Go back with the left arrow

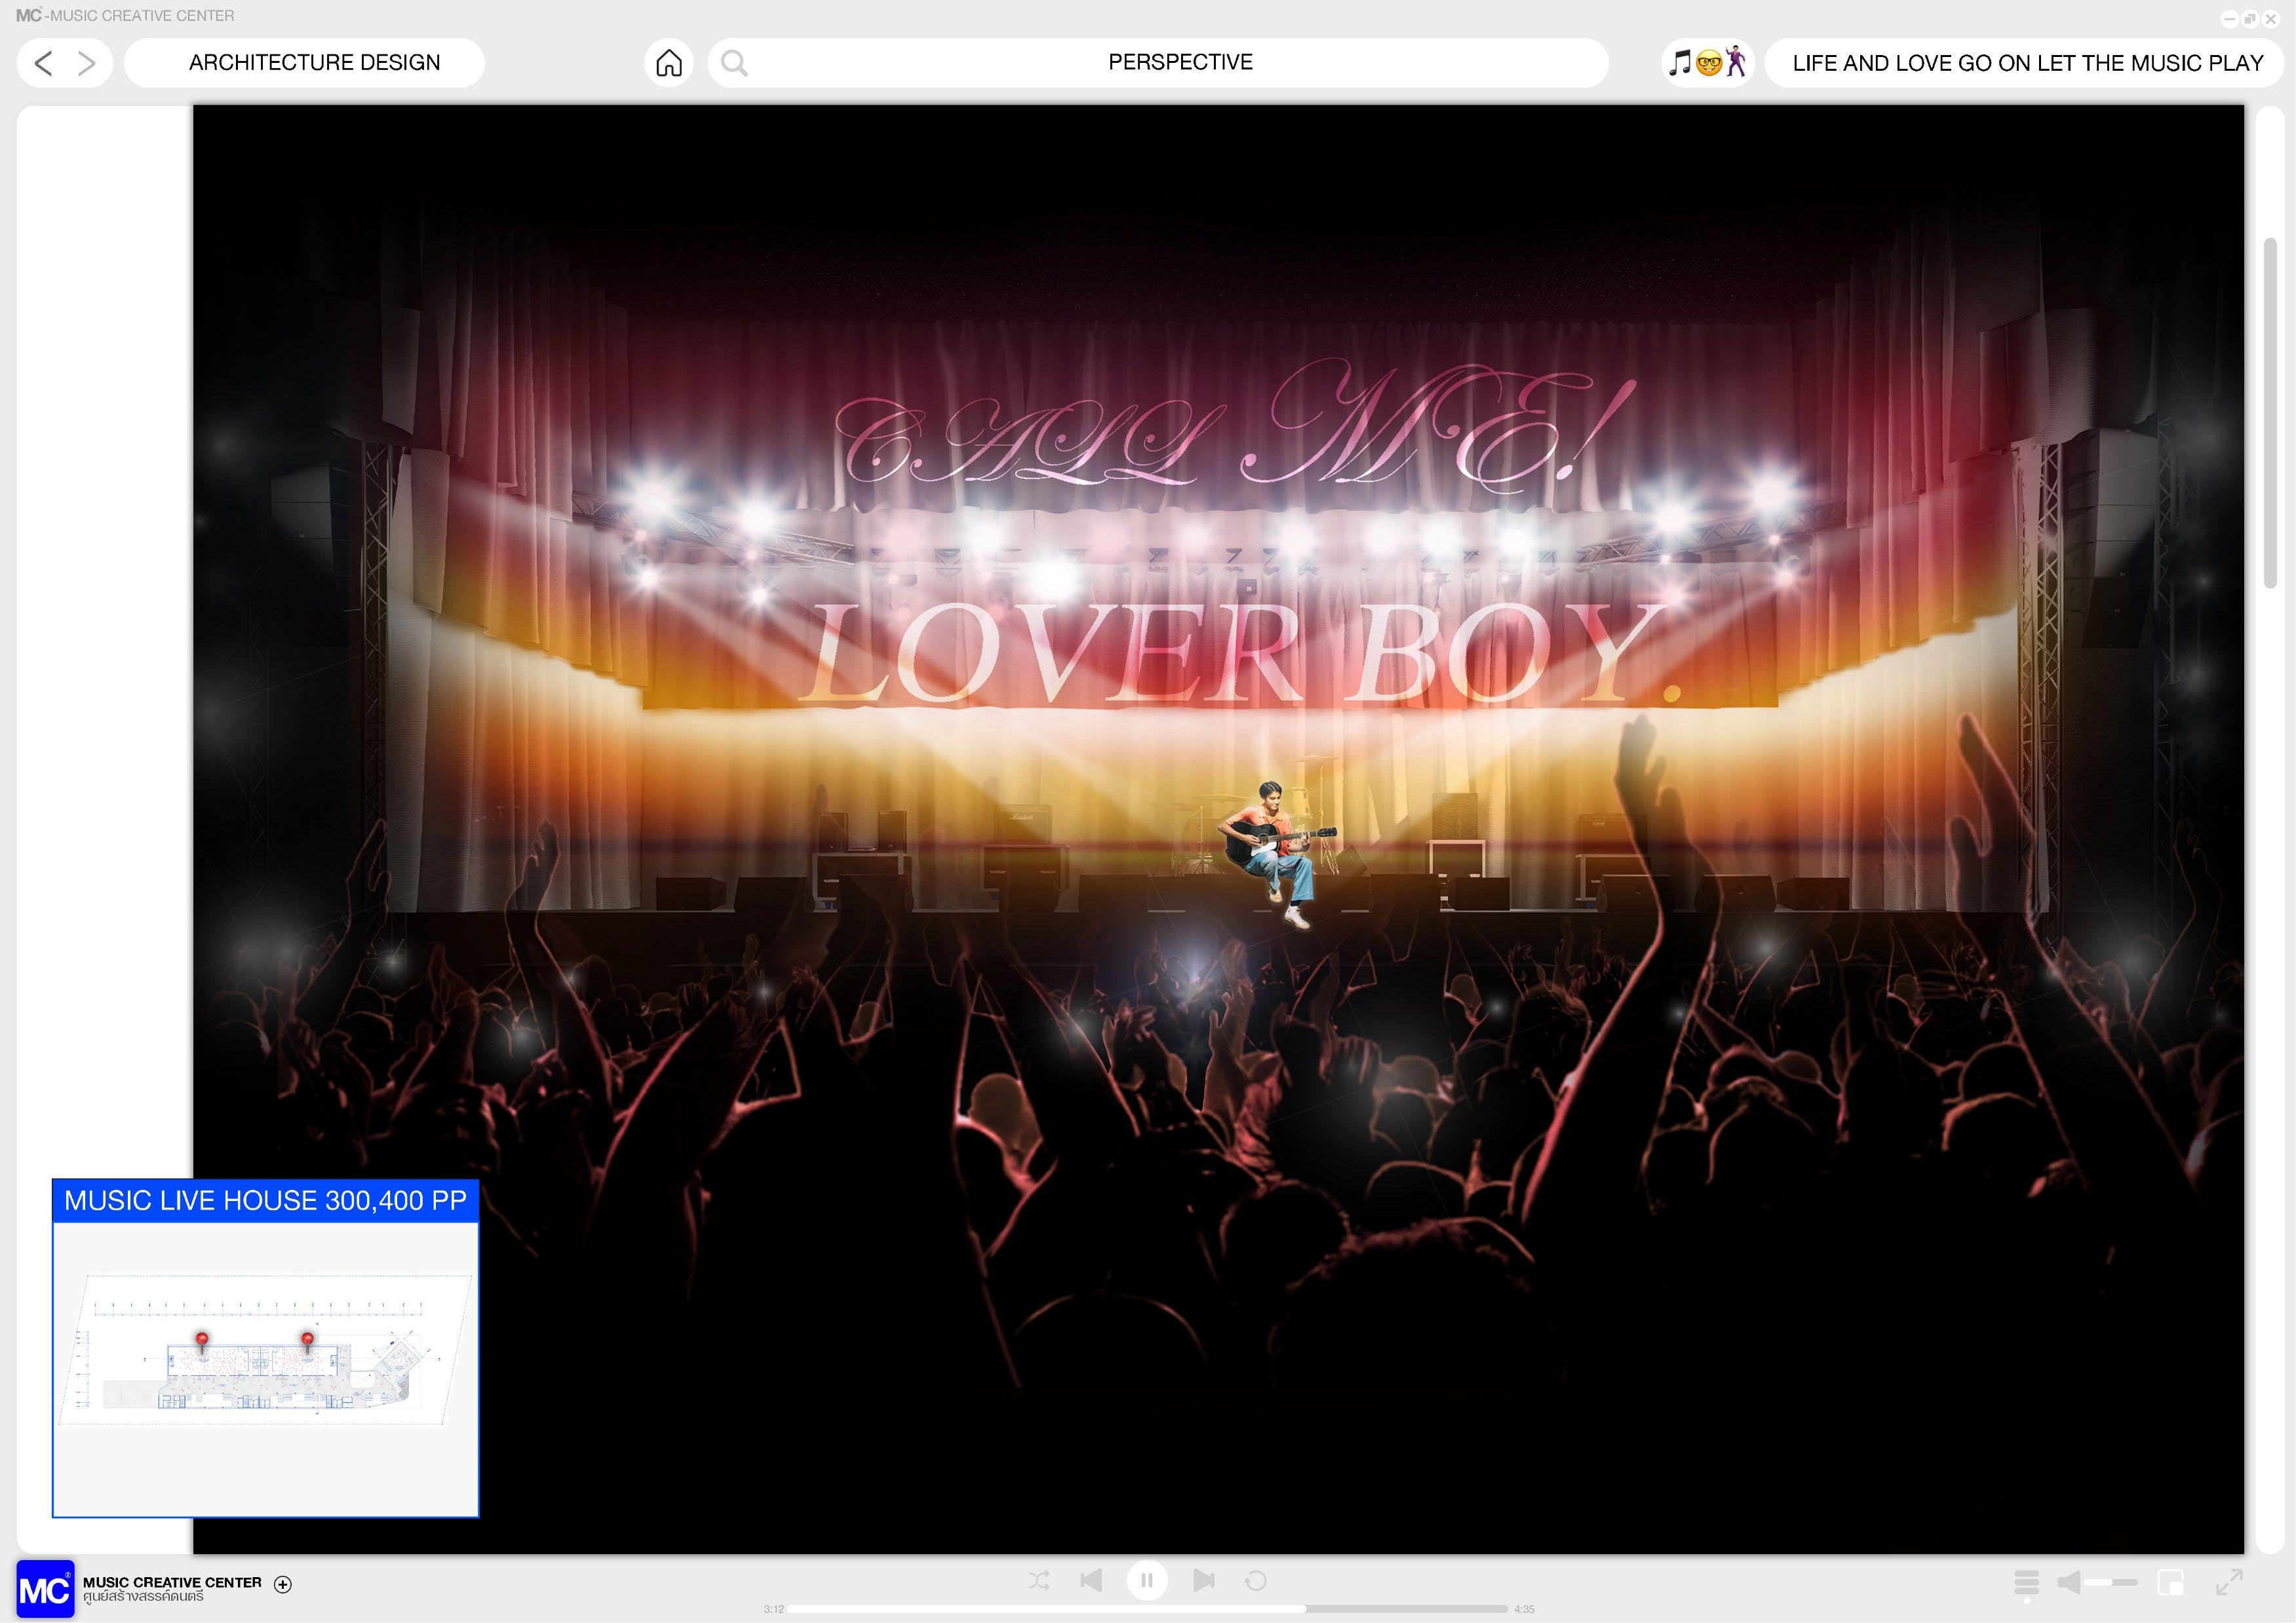pyautogui.click(x=43, y=64)
